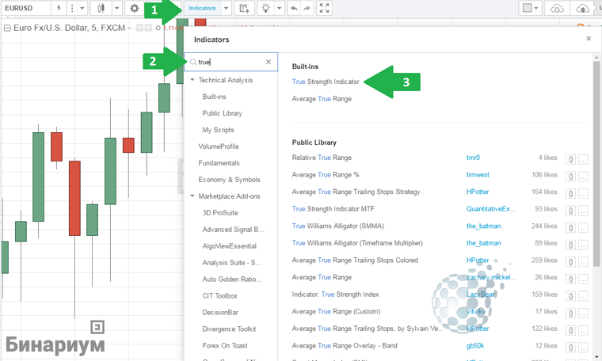Open author profile timwest
Screen dimensions: 602x361
[x=478, y=174]
